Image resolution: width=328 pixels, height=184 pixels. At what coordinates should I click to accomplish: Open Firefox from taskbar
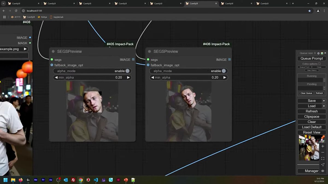20,180
